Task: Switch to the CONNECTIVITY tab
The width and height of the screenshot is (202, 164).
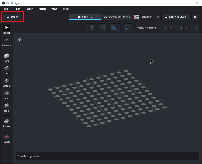Action: coord(117,17)
